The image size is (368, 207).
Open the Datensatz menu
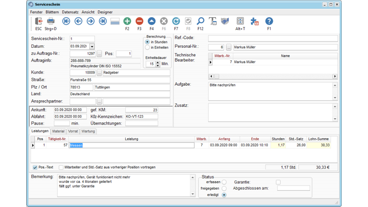tap(70, 12)
